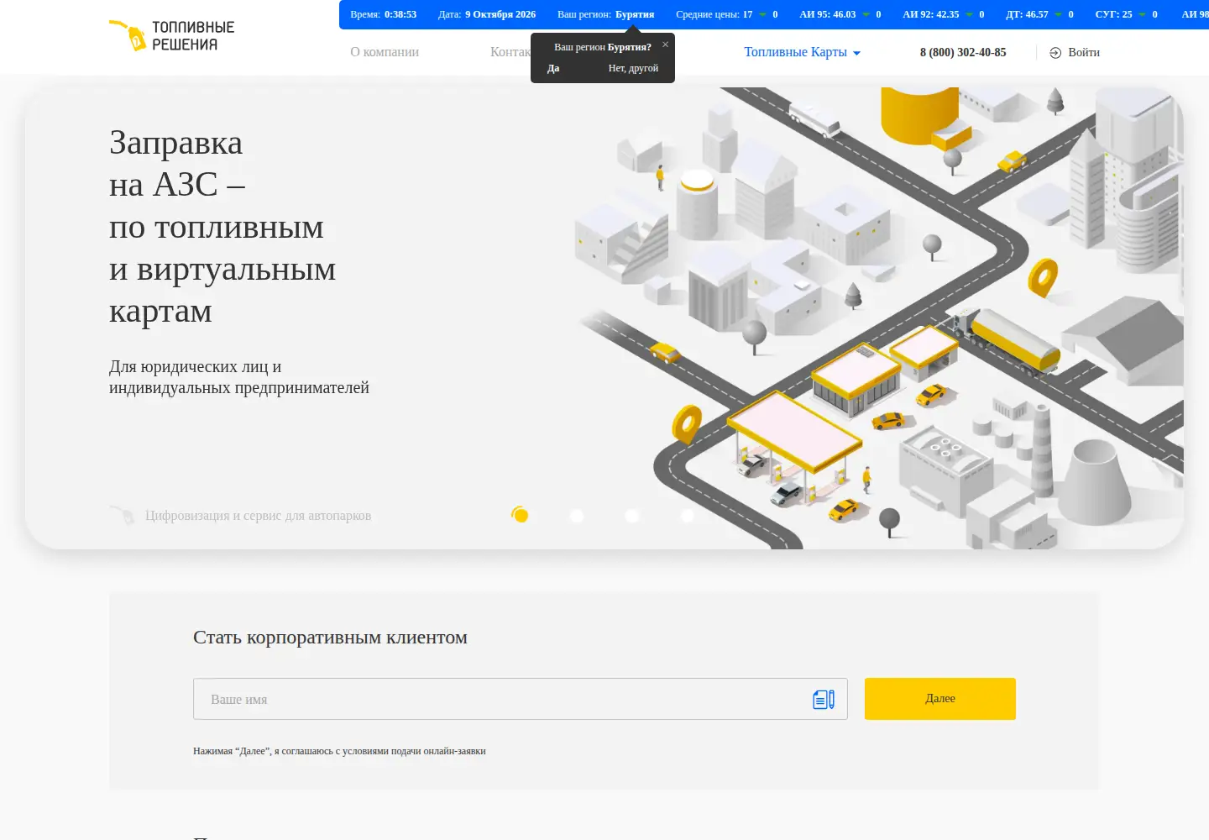
Task: Click the Топливные Решения logo
Action: point(172,35)
